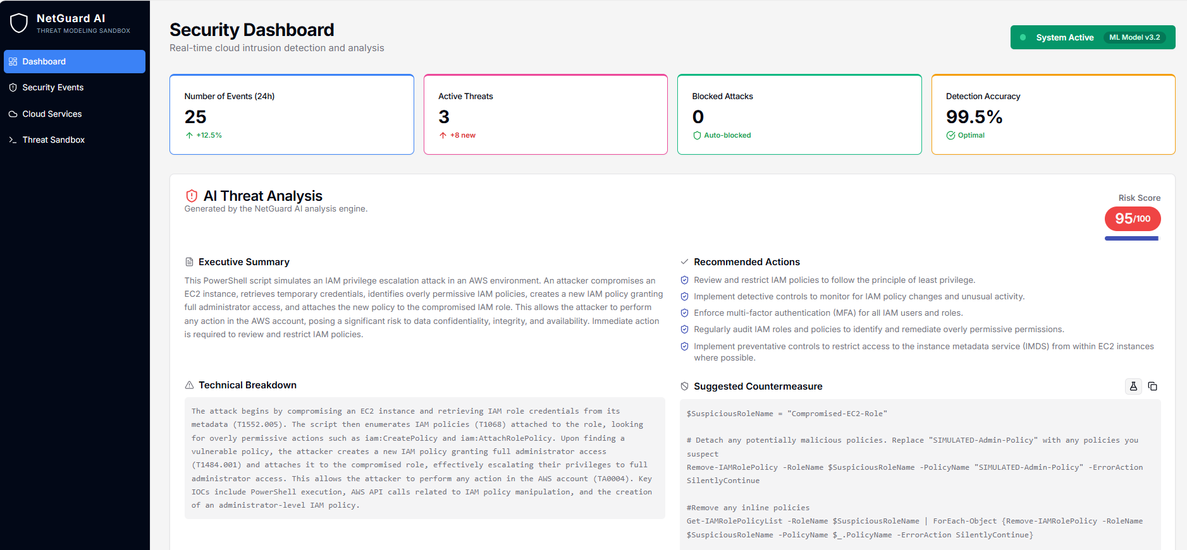
Task: Click the Recommended Actions checkmark icon
Action: (684, 261)
